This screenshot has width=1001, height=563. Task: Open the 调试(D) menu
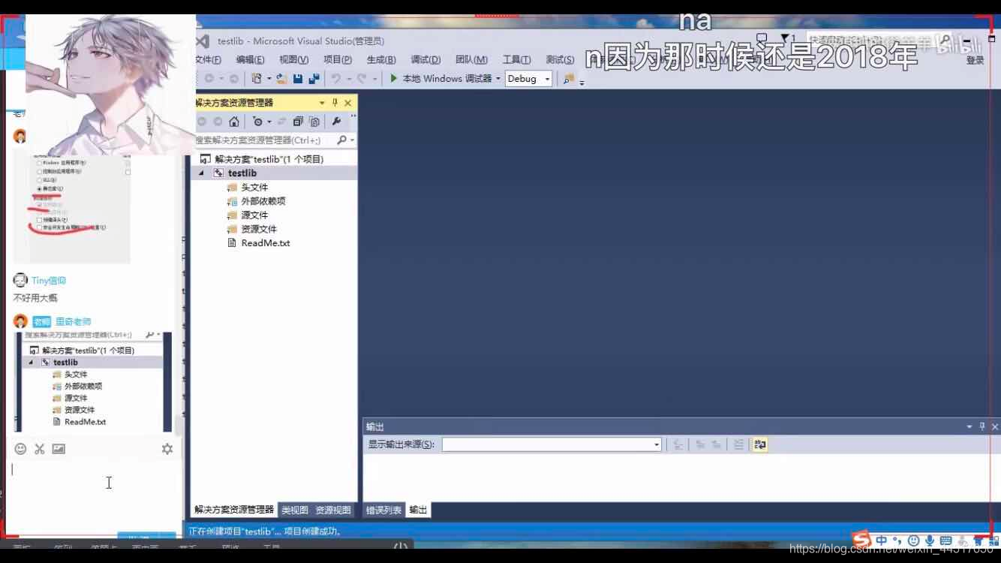(425, 59)
